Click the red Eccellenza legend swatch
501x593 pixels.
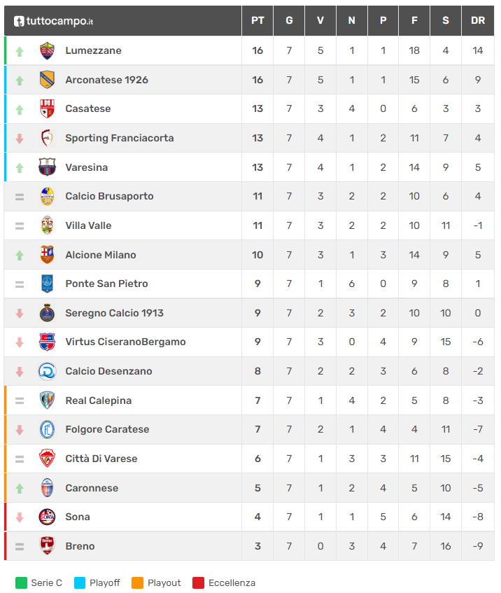point(198,582)
